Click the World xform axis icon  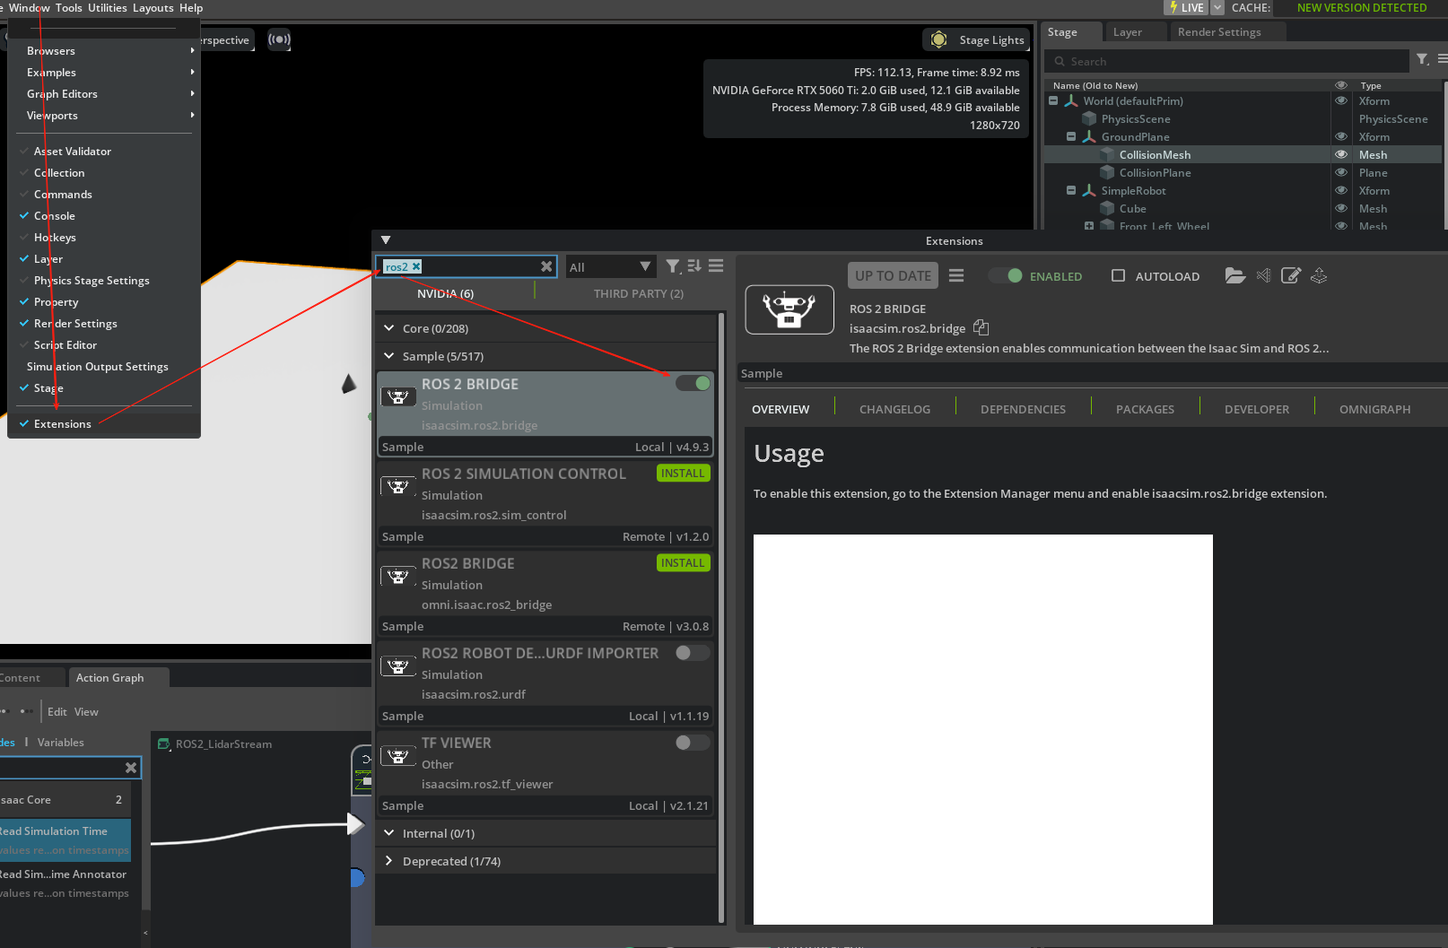1071,101
